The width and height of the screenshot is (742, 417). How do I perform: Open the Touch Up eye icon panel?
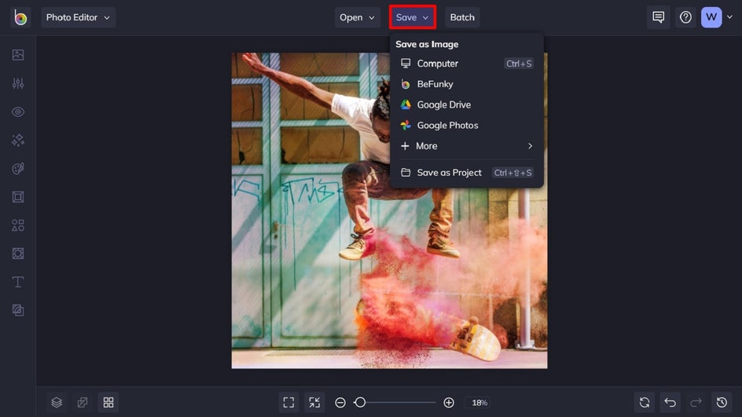[18, 112]
